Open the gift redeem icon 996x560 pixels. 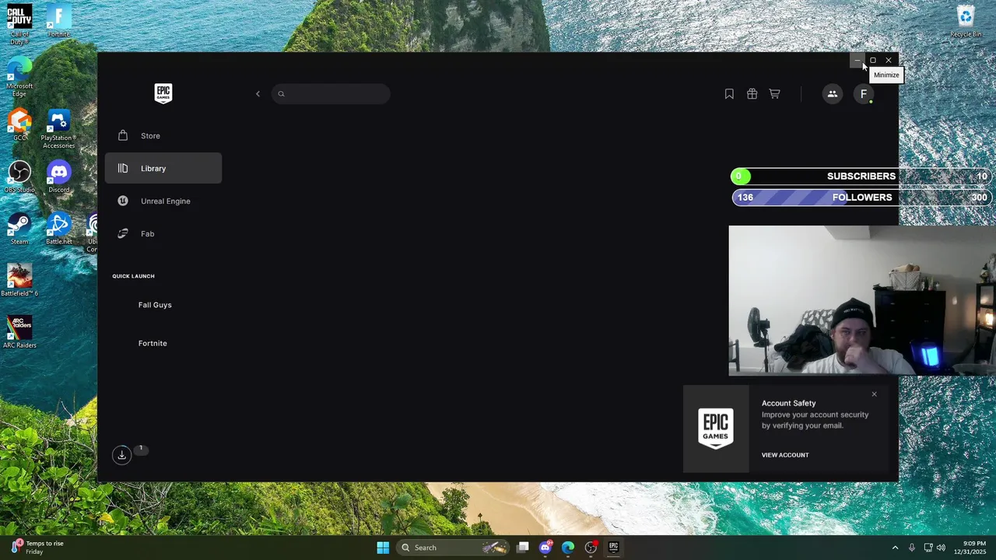click(x=752, y=94)
